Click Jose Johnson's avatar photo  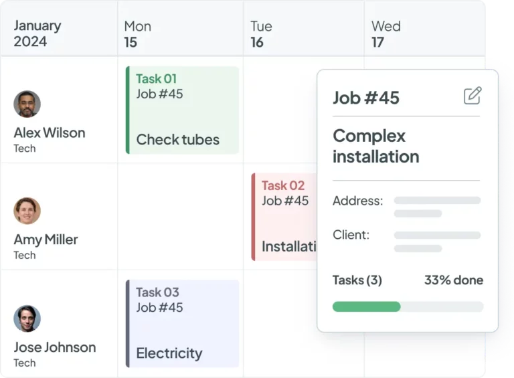click(x=27, y=318)
